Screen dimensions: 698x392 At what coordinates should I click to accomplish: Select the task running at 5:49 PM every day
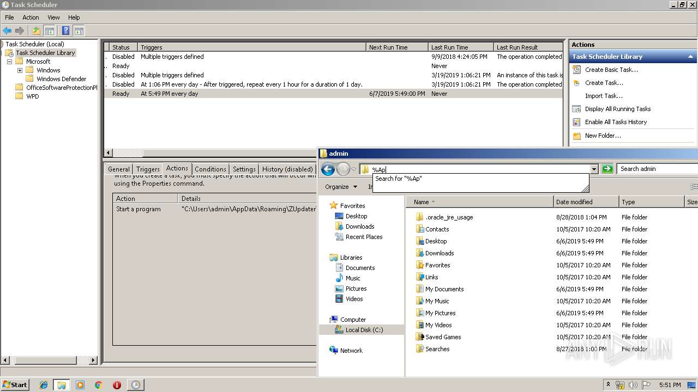coord(333,94)
